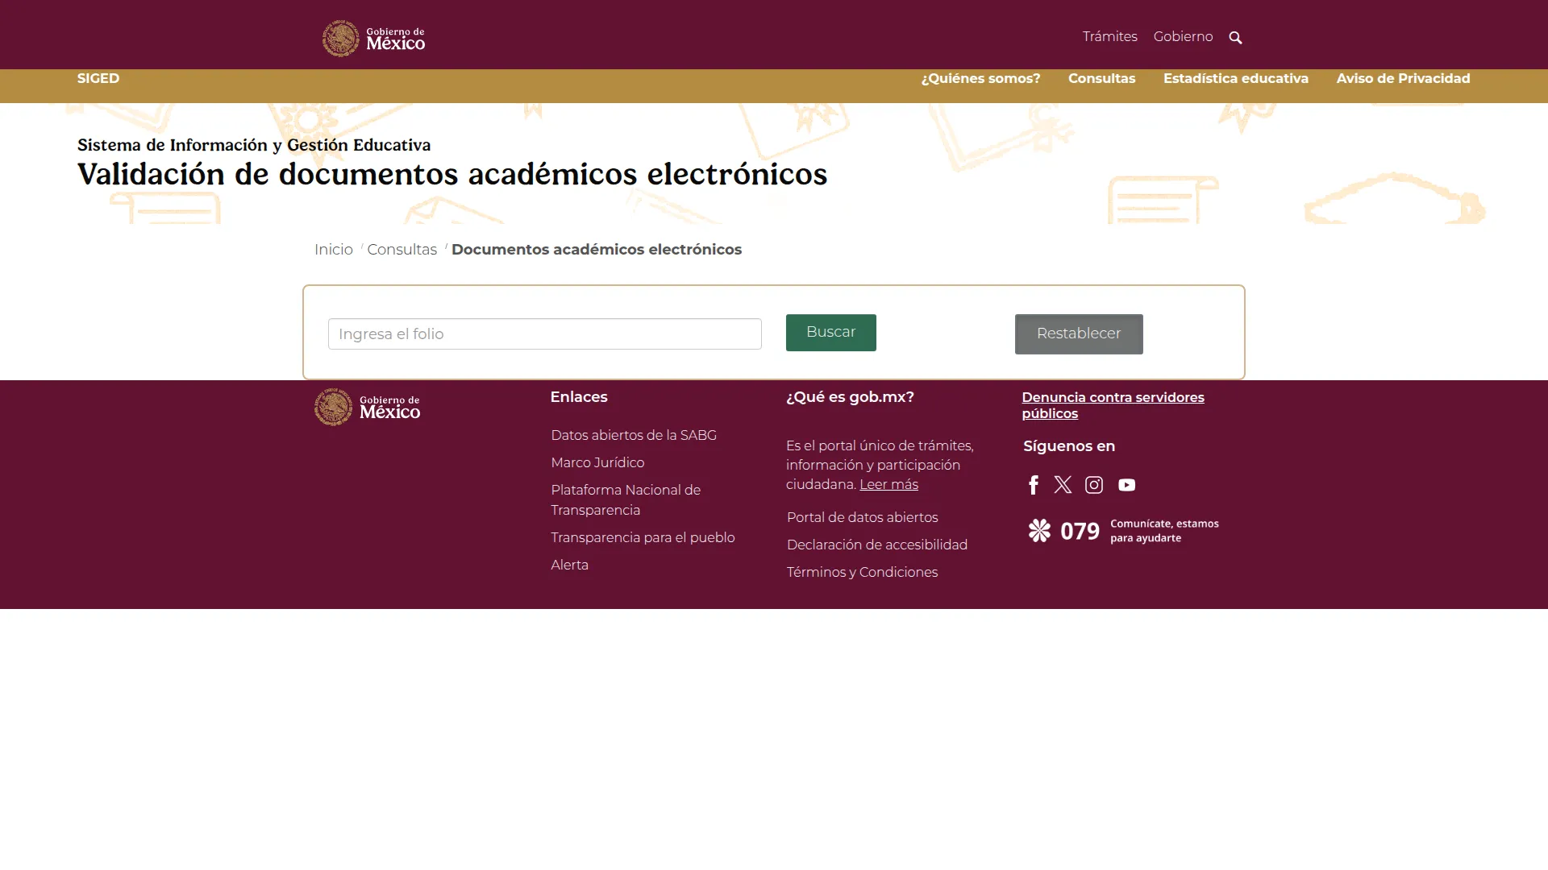1548x870 pixels.
Task: Click the Leer más link
Action: pos(888,484)
